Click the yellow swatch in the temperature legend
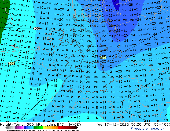The width and height of the screenshot is (170, 131). pyautogui.click(x=44, y=128)
